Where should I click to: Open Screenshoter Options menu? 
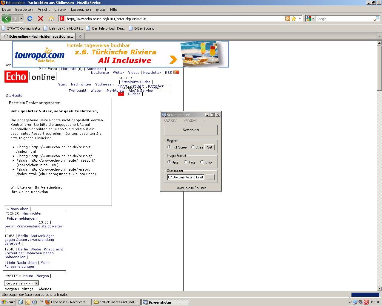(x=170, y=120)
